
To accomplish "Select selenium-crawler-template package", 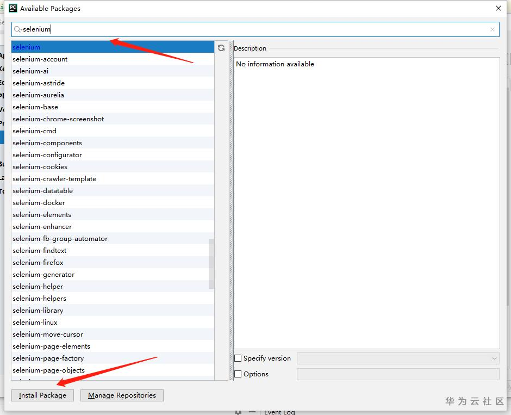I will 113,178.
